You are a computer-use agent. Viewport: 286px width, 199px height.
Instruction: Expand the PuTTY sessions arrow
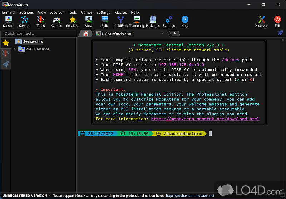[15, 49]
